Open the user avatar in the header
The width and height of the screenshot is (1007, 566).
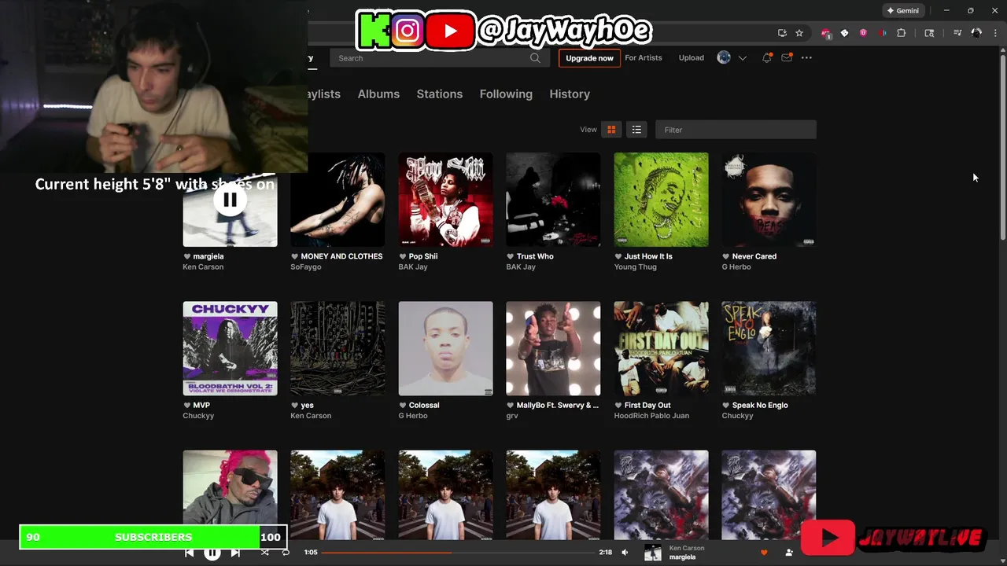[x=724, y=57]
